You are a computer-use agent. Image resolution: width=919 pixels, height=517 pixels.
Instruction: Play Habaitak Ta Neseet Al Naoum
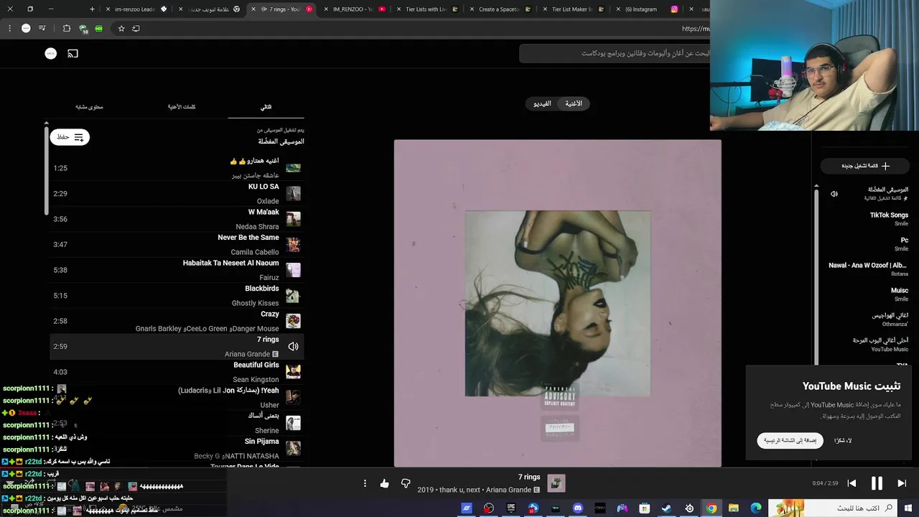click(177, 270)
